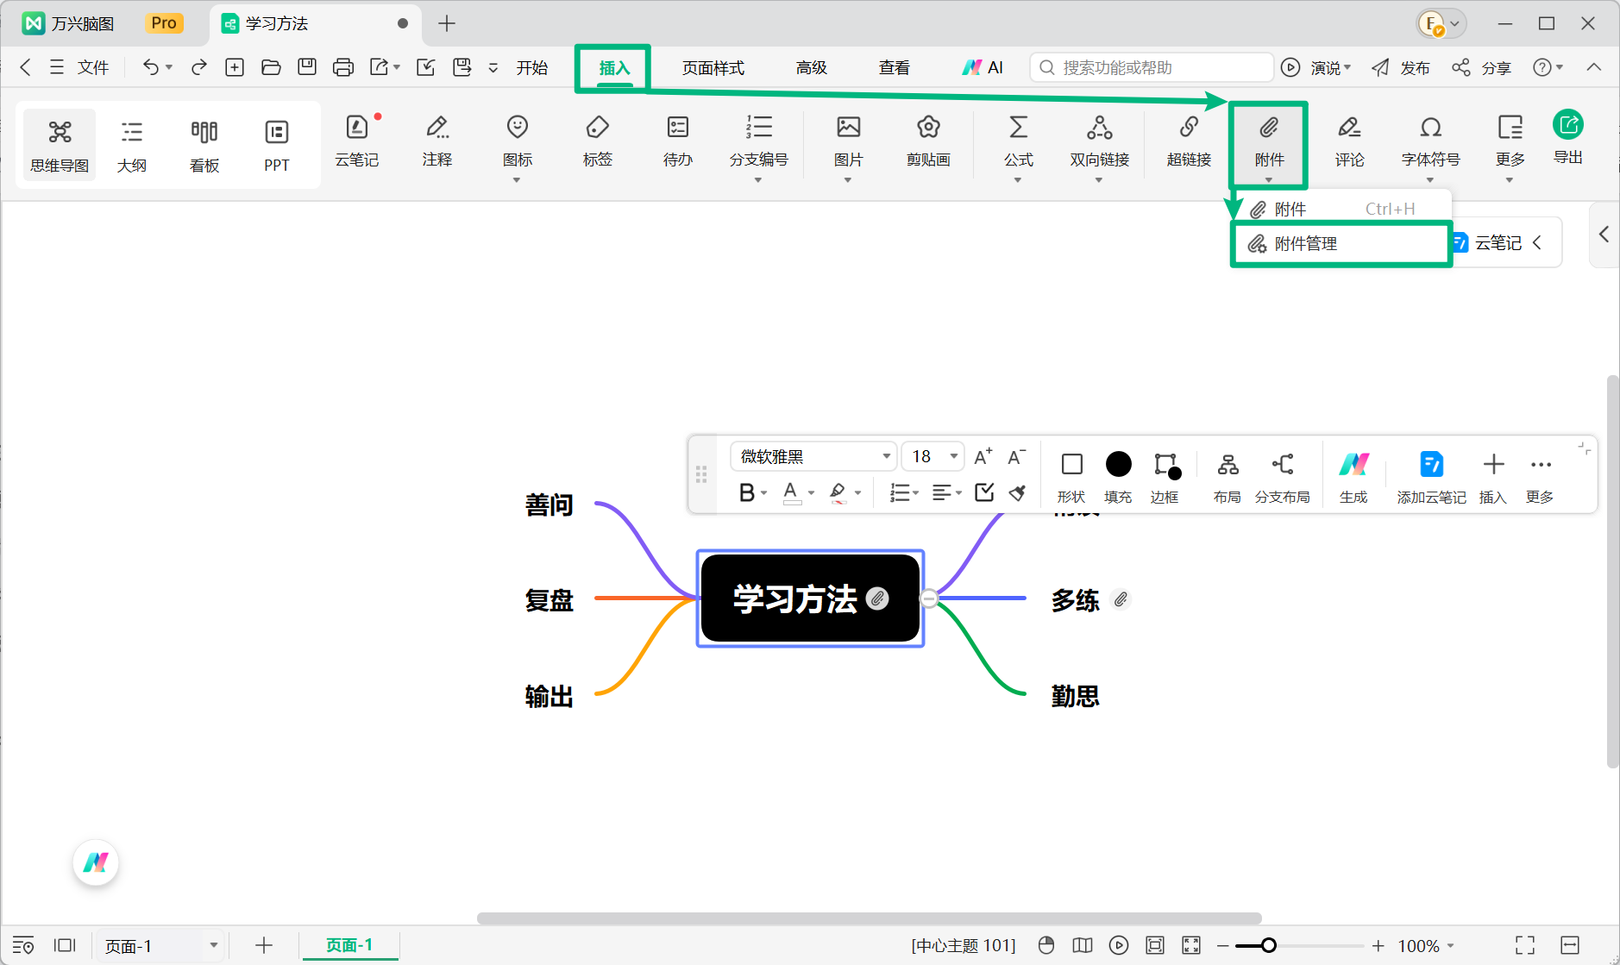Open the 云笔记 cloud notes tool
The width and height of the screenshot is (1620, 965).
pyautogui.click(x=357, y=141)
